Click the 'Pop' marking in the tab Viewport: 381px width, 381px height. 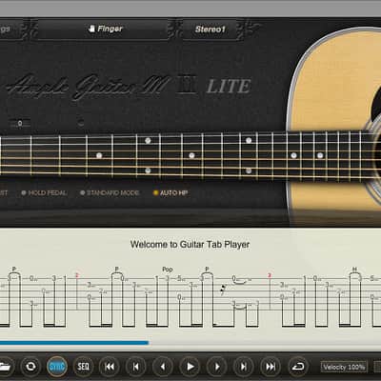tap(168, 270)
